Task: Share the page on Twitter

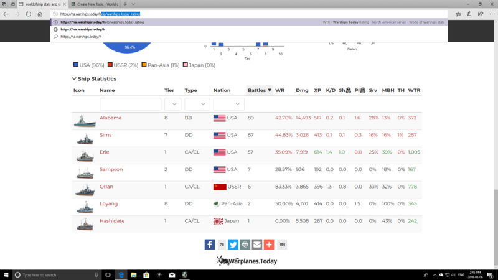Action: (233, 245)
